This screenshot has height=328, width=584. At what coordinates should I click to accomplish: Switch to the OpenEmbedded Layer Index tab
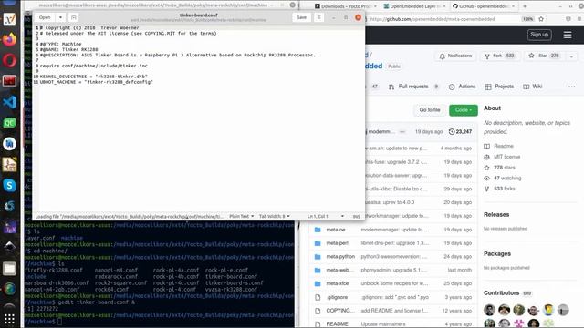(415, 6)
